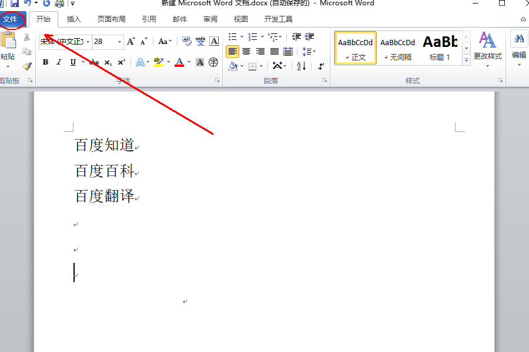Viewport: 529px width, 352px height.
Task: Click the Text Effects glowing A icon
Action: [x=140, y=62]
